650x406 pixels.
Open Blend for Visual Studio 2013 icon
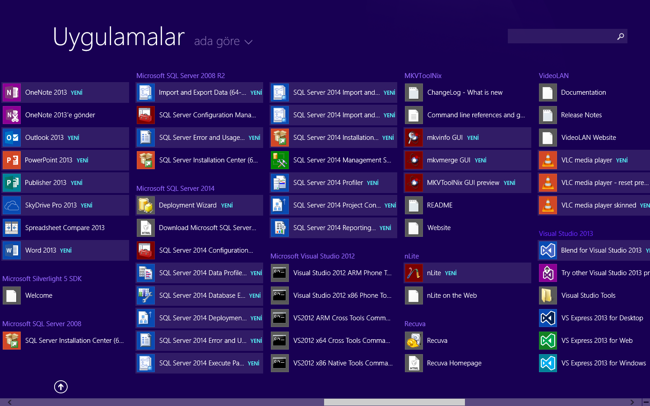pyautogui.click(x=548, y=250)
